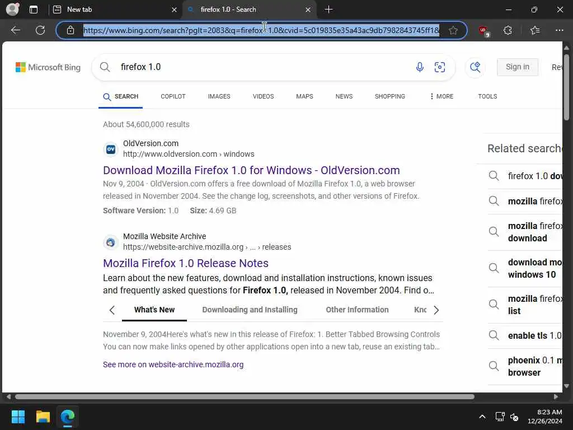Click the Microsoft Bing logo
Image resolution: width=573 pixels, height=430 pixels.
48,67
